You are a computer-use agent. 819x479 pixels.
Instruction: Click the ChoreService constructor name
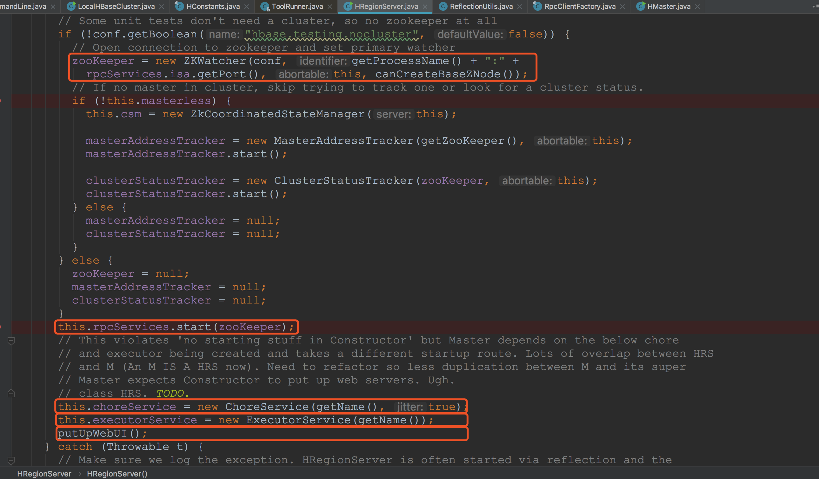(267, 406)
